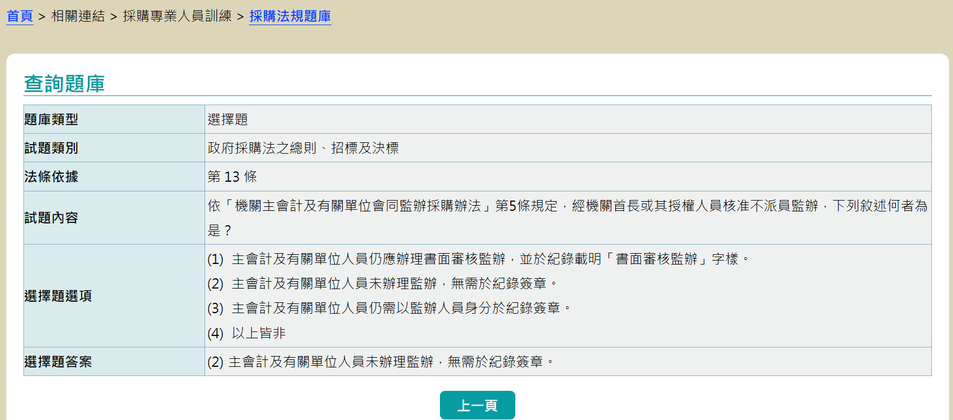
Task: Click the 選擇題答案 row label
Action: click(x=58, y=362)
